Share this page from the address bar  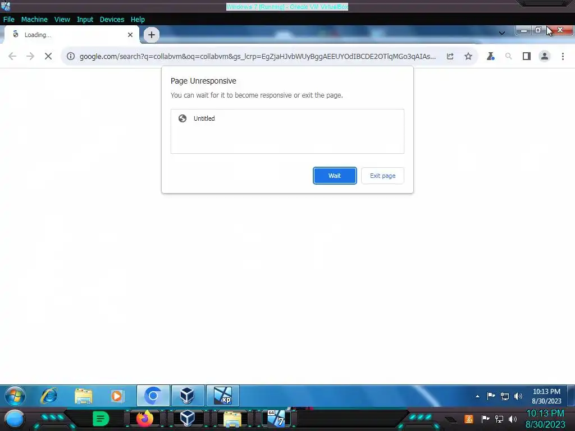(450, 56)
